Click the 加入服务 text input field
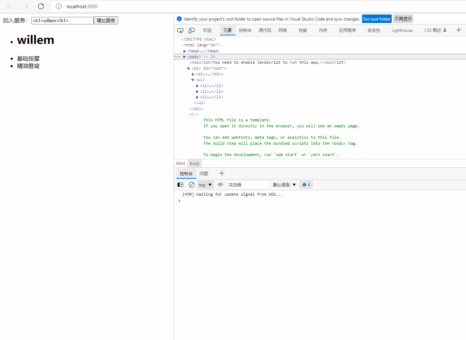Screen dimensions: 466x340 click(62, 21)
